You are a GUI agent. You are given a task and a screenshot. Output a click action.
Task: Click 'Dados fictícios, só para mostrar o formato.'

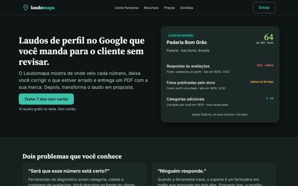click(x=220, y=114)
